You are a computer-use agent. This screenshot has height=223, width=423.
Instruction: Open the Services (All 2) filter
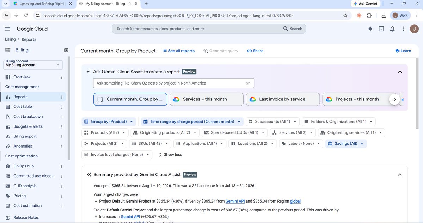pyautogui.click(x=293, y=132)
